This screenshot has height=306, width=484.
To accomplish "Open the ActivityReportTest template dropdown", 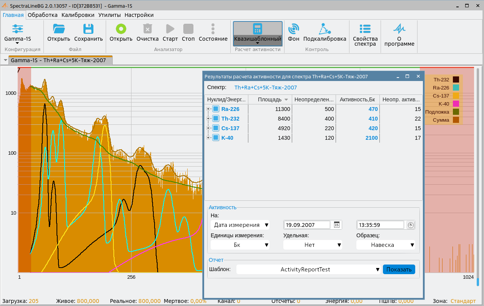I will click(x=308, y=270).
